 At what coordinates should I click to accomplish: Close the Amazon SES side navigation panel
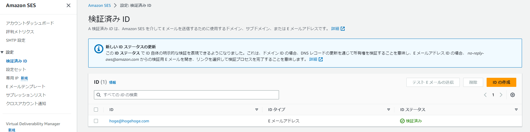(69, 5)
